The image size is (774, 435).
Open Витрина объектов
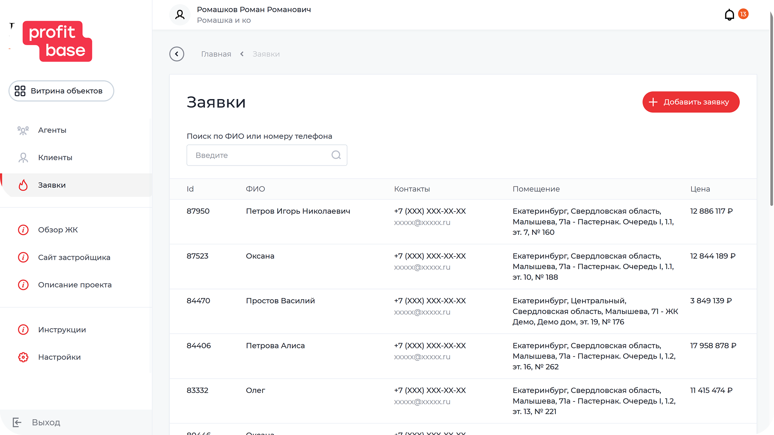pyautogui.click(x=61, y=91)
